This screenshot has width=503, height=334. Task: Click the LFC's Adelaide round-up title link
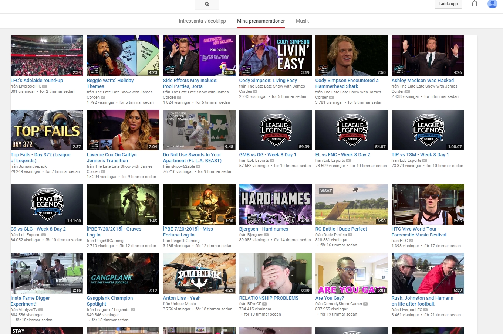[37, 81]
